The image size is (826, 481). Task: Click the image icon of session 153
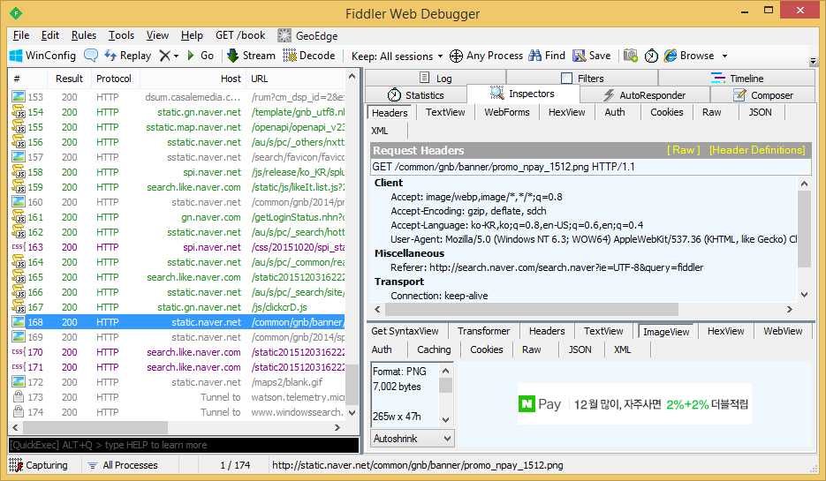click(19, 97)
